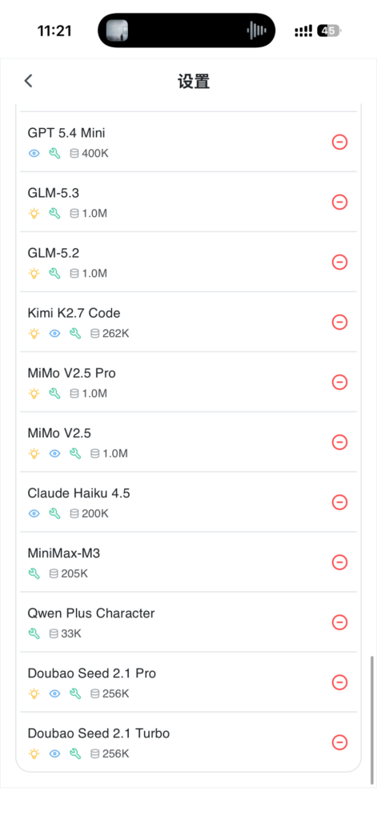The image size is (377, 820).
Task: Tap the audio waveform in the Dynamic Island
Action: [x=256, y=30]
